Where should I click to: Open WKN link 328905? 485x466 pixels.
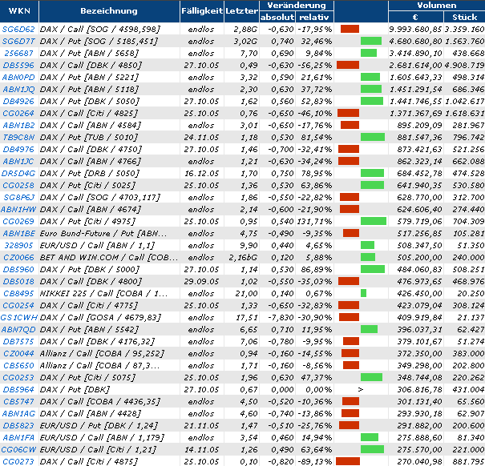(x=18, y=245)
